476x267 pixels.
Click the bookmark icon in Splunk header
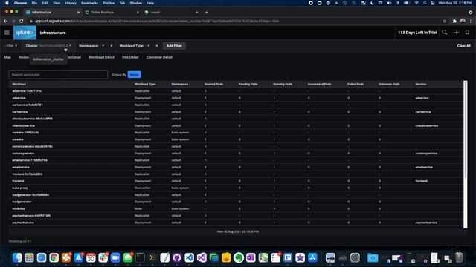(467, 33)
